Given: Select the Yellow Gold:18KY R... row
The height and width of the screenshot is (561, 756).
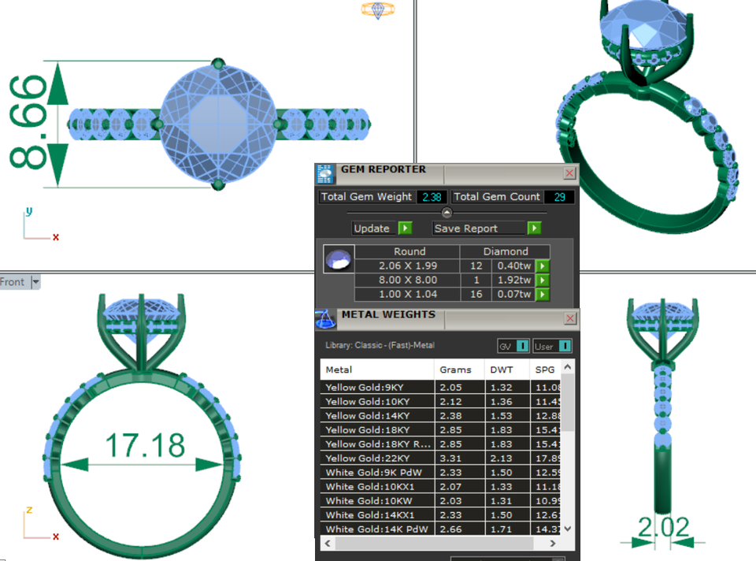Looking at the screenshot, I should [440, 444].
